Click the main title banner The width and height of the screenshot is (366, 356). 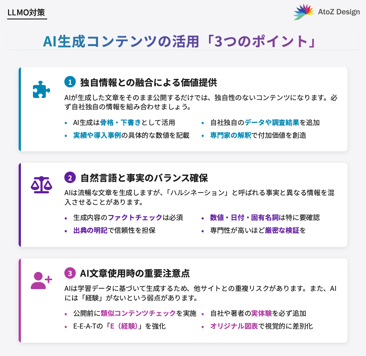(x=183, y=41)
